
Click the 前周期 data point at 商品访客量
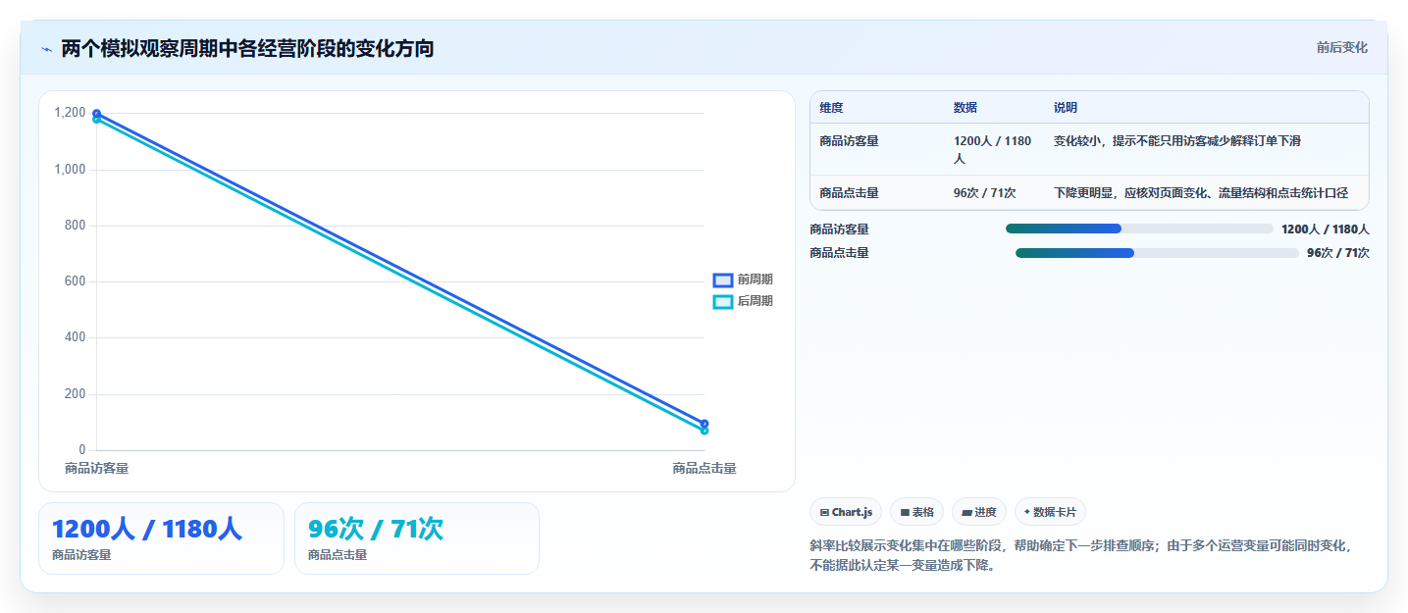tap(96, 114)
